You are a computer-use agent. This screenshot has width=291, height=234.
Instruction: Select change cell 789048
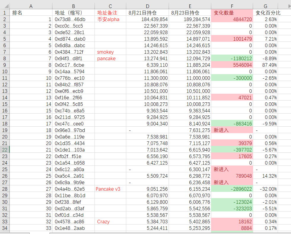(x=232, y=176)
